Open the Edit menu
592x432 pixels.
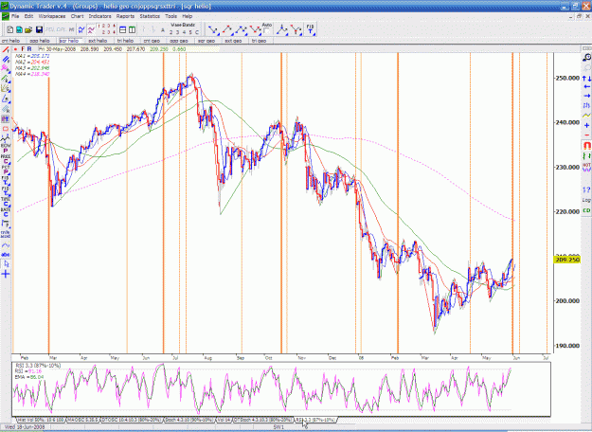(x=28, y=16)
